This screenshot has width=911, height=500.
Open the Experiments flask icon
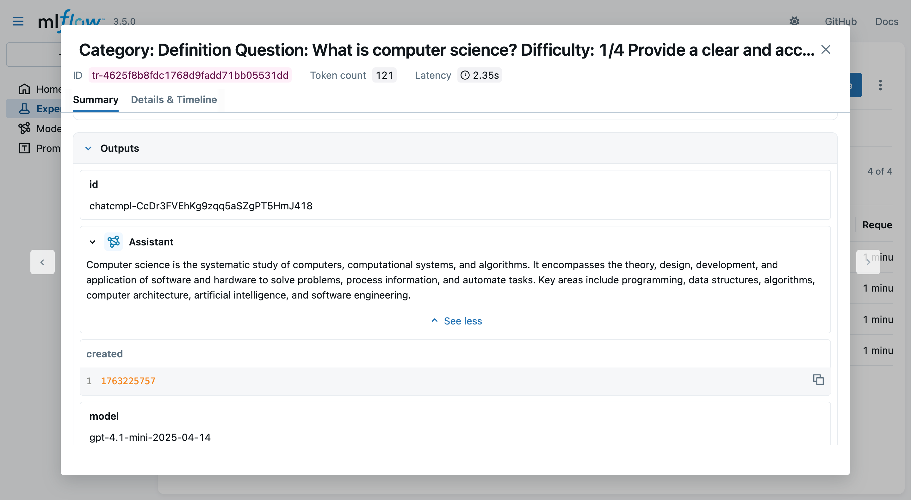(x=24, y=108)
